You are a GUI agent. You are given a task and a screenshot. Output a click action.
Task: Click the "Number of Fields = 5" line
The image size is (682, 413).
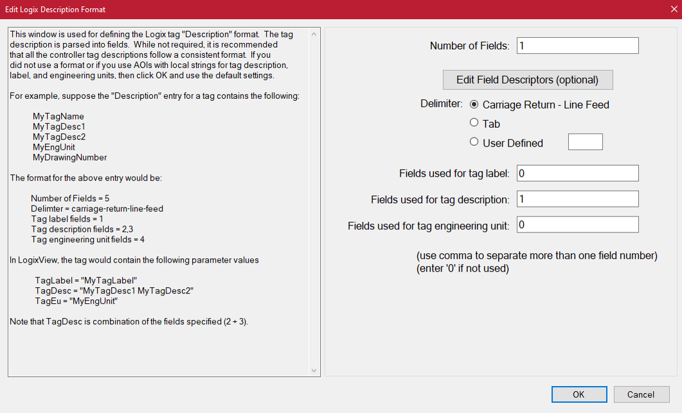(x=70, y=198)
